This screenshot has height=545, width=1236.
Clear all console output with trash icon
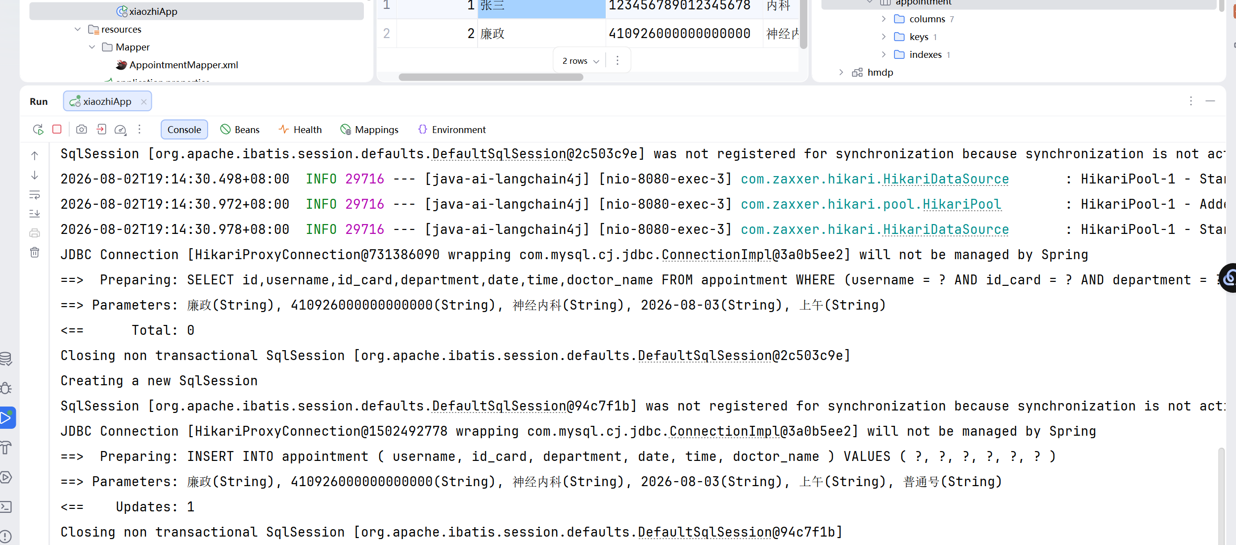[x=35, y=252]
